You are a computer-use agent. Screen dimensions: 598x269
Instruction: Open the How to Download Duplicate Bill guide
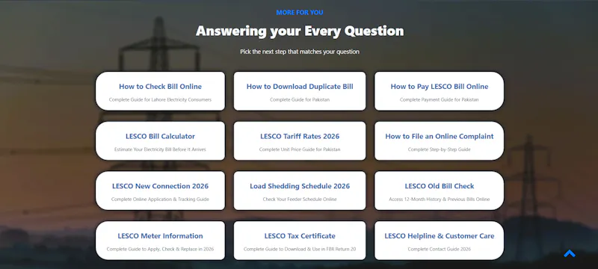[300, 91]
